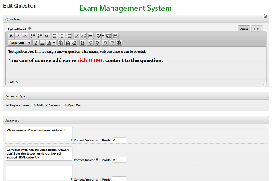Click into the 'Wrong answer' text area
273x181 pixels.
click(39, 134)
